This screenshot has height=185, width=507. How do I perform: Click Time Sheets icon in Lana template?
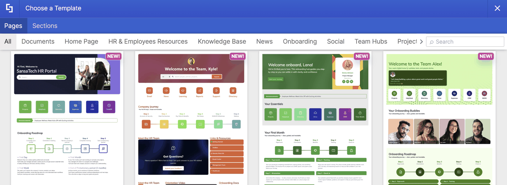click(x=360, y=114)
